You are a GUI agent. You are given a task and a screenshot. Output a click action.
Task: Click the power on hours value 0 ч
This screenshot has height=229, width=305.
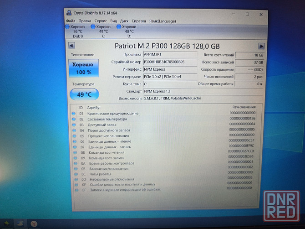(249, 84)
